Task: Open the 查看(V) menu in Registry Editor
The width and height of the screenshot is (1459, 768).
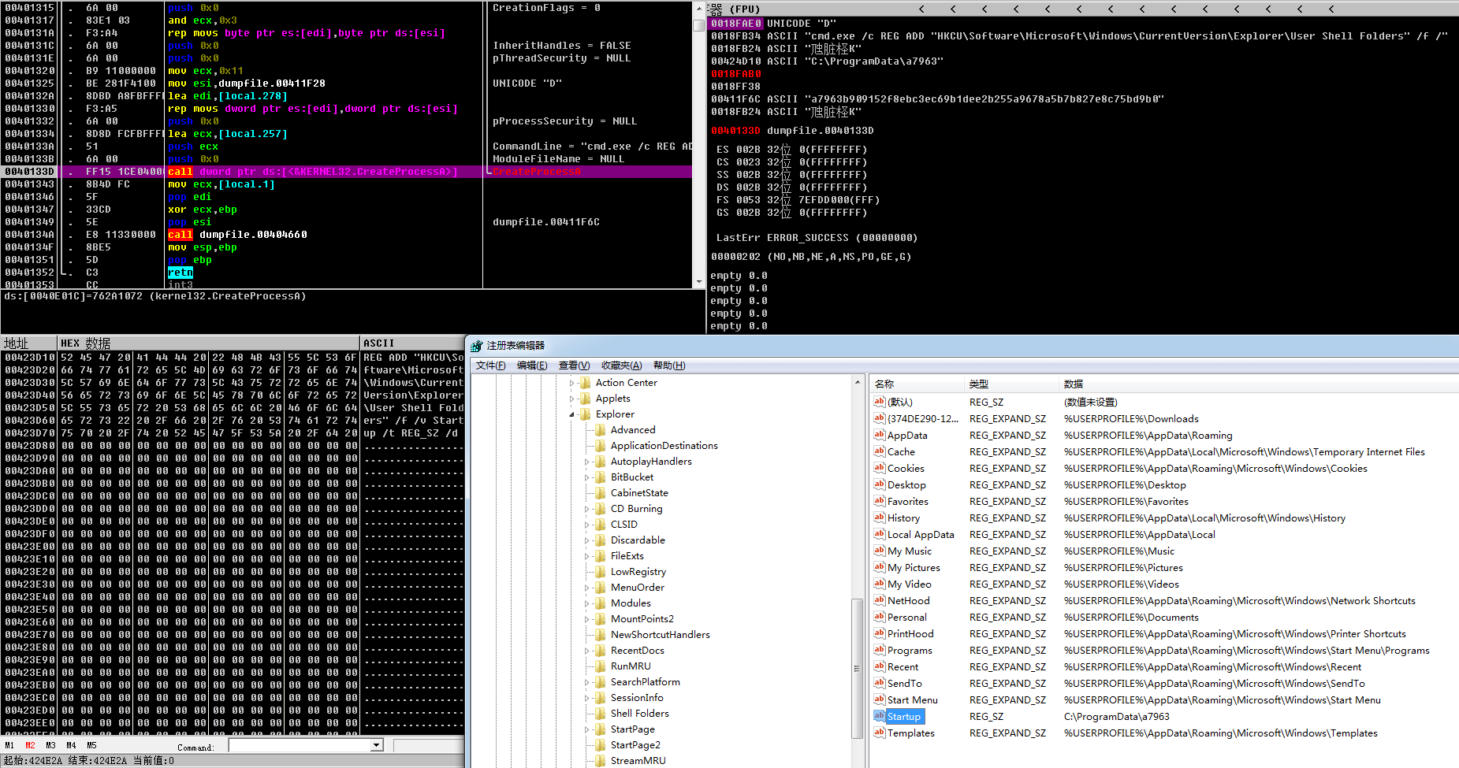Action: pos(574,365)
